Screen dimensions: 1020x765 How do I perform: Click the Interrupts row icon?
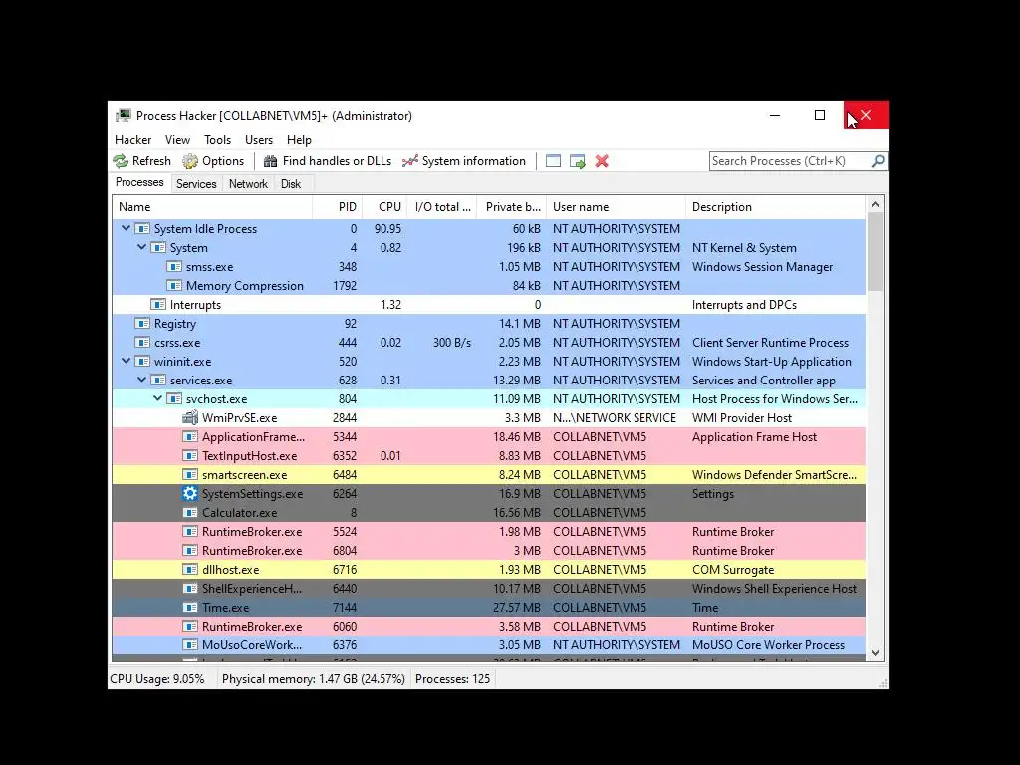click(158, 305)
